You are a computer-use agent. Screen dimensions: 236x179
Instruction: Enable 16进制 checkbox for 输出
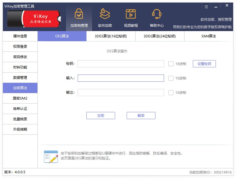[171, 93]
